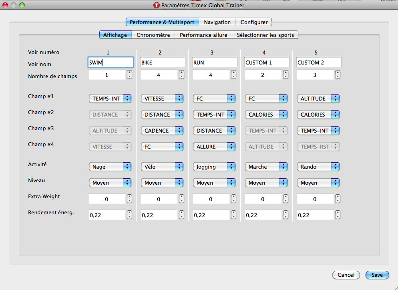Switch to the Navigation tab
398x290 pixels.
(x=217, y=22)
